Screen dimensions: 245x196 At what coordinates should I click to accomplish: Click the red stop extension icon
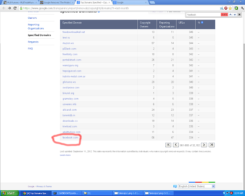[226, 8]
